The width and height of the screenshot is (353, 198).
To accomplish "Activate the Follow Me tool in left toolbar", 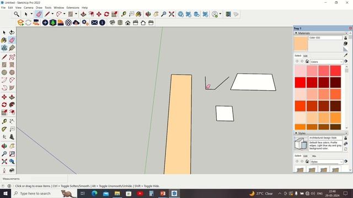I will point(12,105).
